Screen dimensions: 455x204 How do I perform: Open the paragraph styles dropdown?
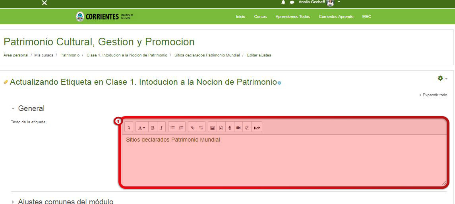(x=141, y=128)
